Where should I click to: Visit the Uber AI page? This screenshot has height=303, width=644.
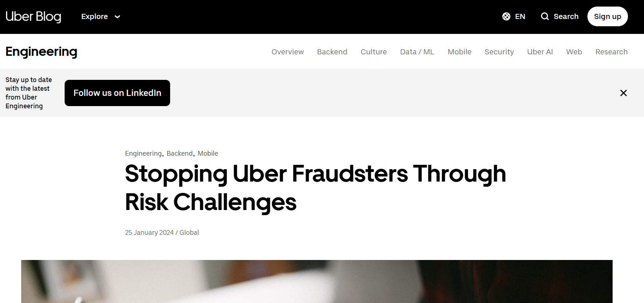tap(540, 52)
